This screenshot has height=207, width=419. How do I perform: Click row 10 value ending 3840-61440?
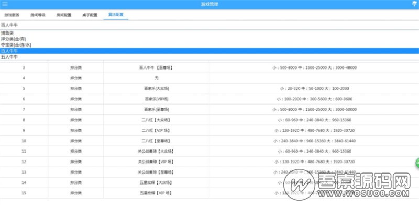pyautogui.click(x=315, y=141)
